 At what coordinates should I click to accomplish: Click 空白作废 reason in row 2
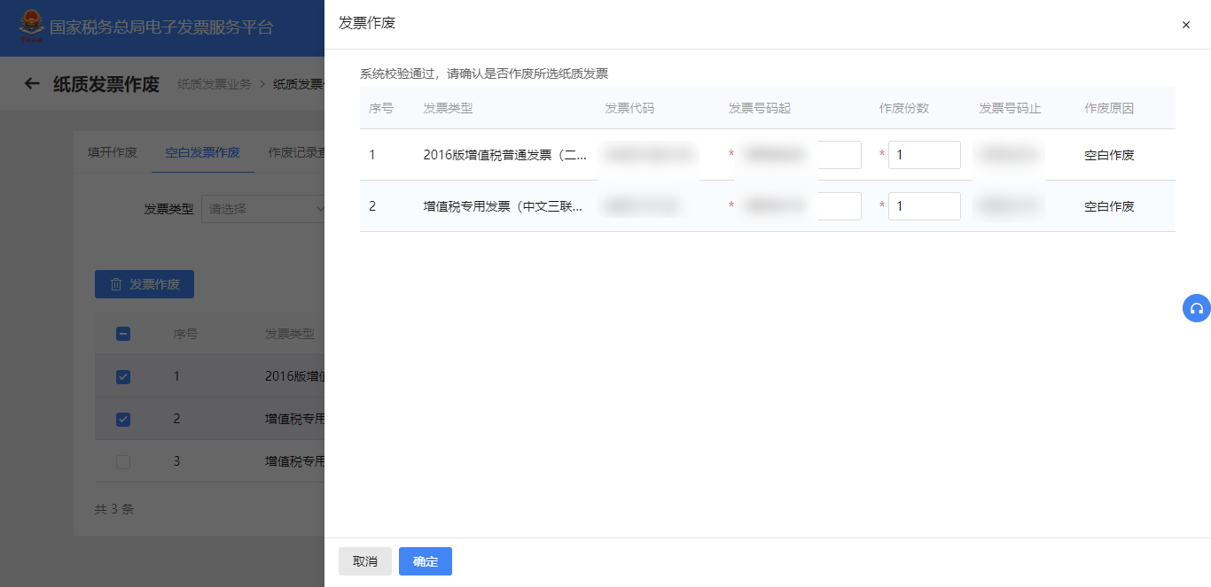pyautogui.click(x=1109, y=206)
